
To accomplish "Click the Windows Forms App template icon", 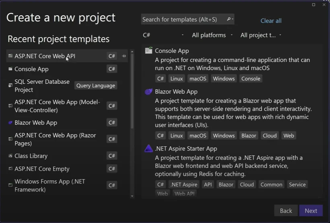I will point(10,185).
